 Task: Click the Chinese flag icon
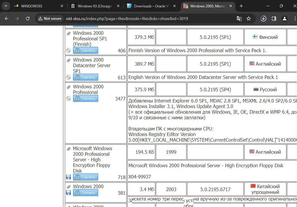click(253, 186)
